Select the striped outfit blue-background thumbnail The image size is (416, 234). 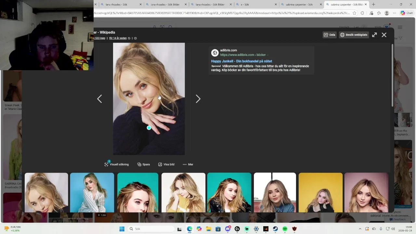92,192
